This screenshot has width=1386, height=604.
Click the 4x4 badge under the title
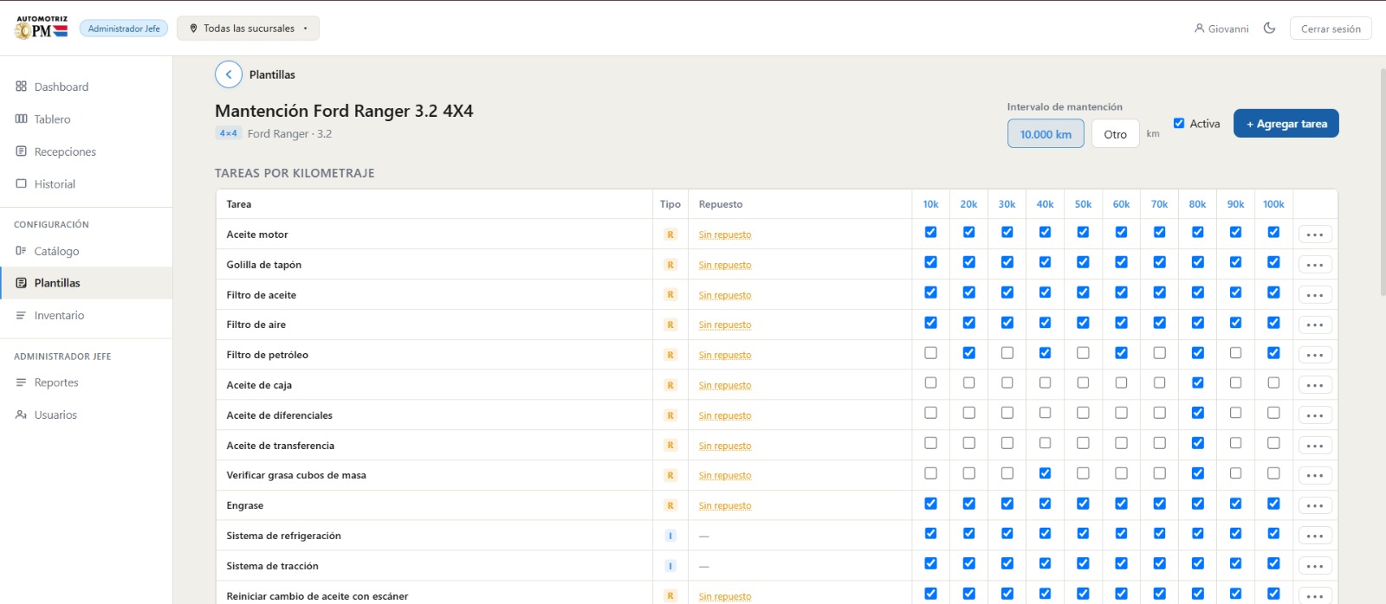pyautogui.click(x=228, y=133)
